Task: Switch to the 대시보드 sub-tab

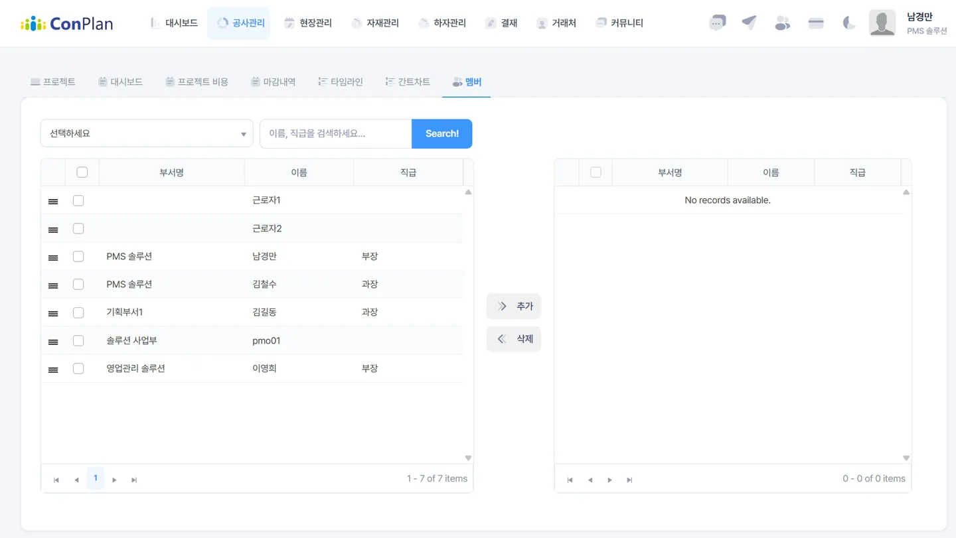Action: (x=121, y=82)
